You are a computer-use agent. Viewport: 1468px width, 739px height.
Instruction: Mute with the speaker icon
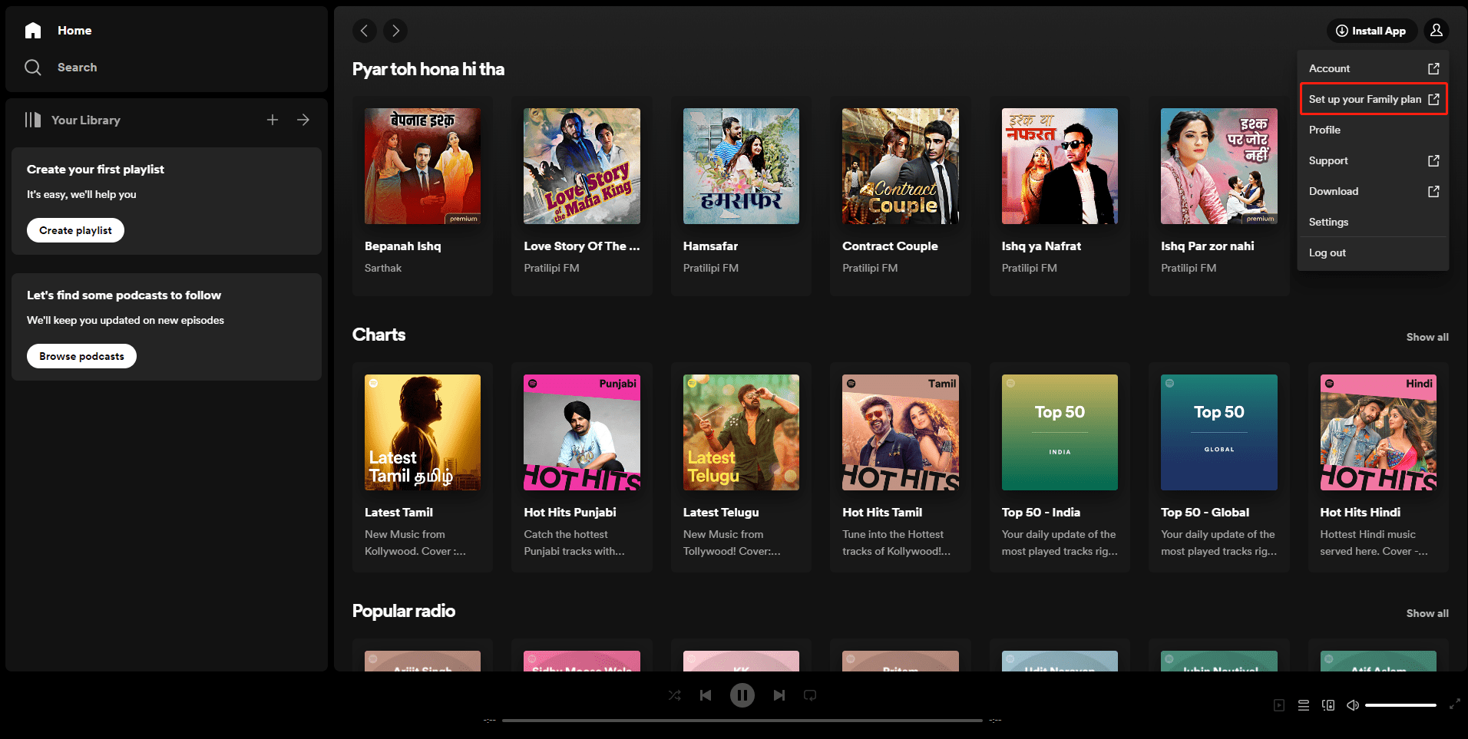pos(1353,705)
